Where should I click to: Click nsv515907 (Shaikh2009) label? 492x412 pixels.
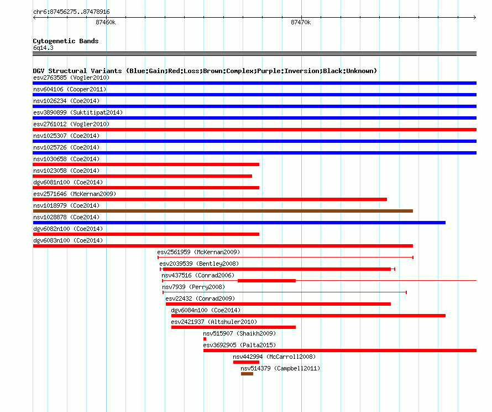239,333
